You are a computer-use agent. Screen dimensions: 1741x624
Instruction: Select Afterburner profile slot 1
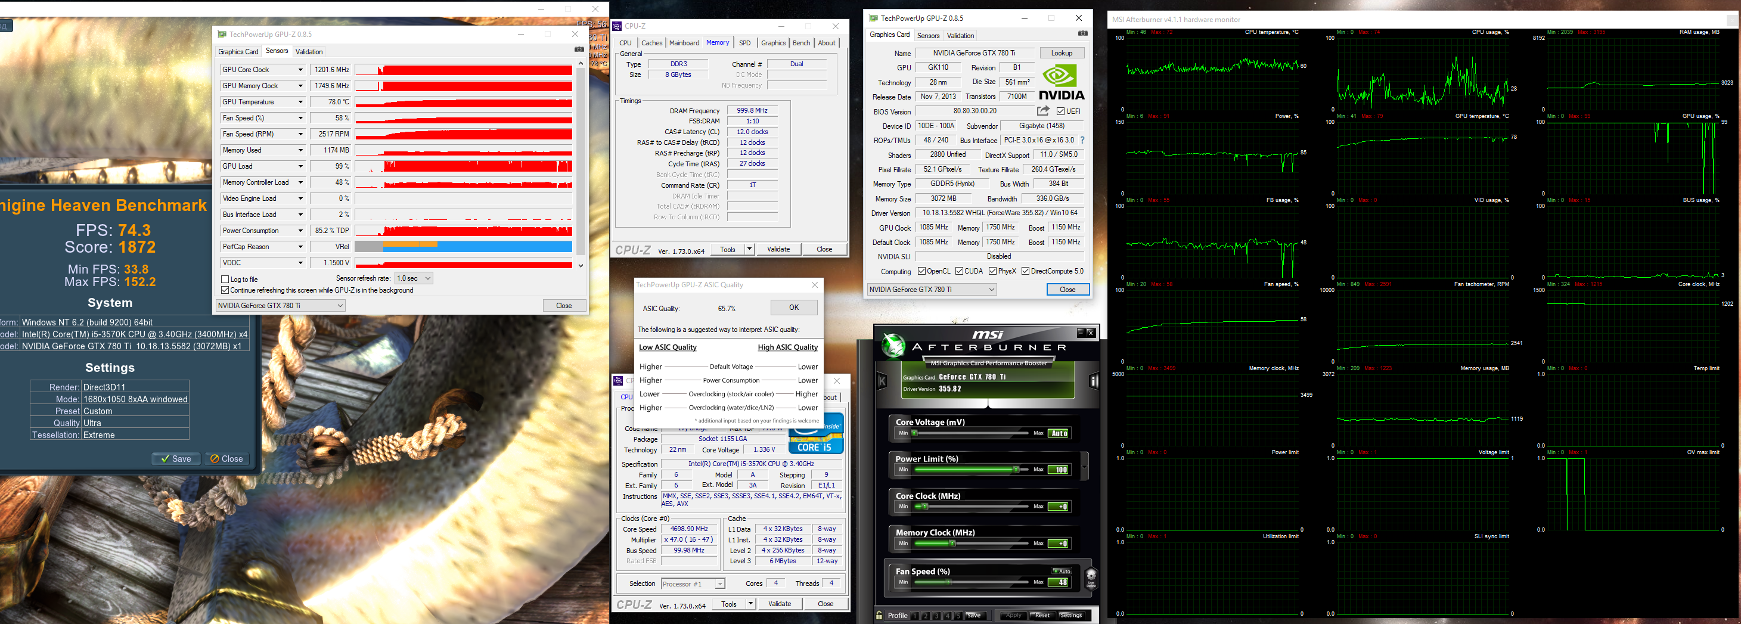(914, 616)
